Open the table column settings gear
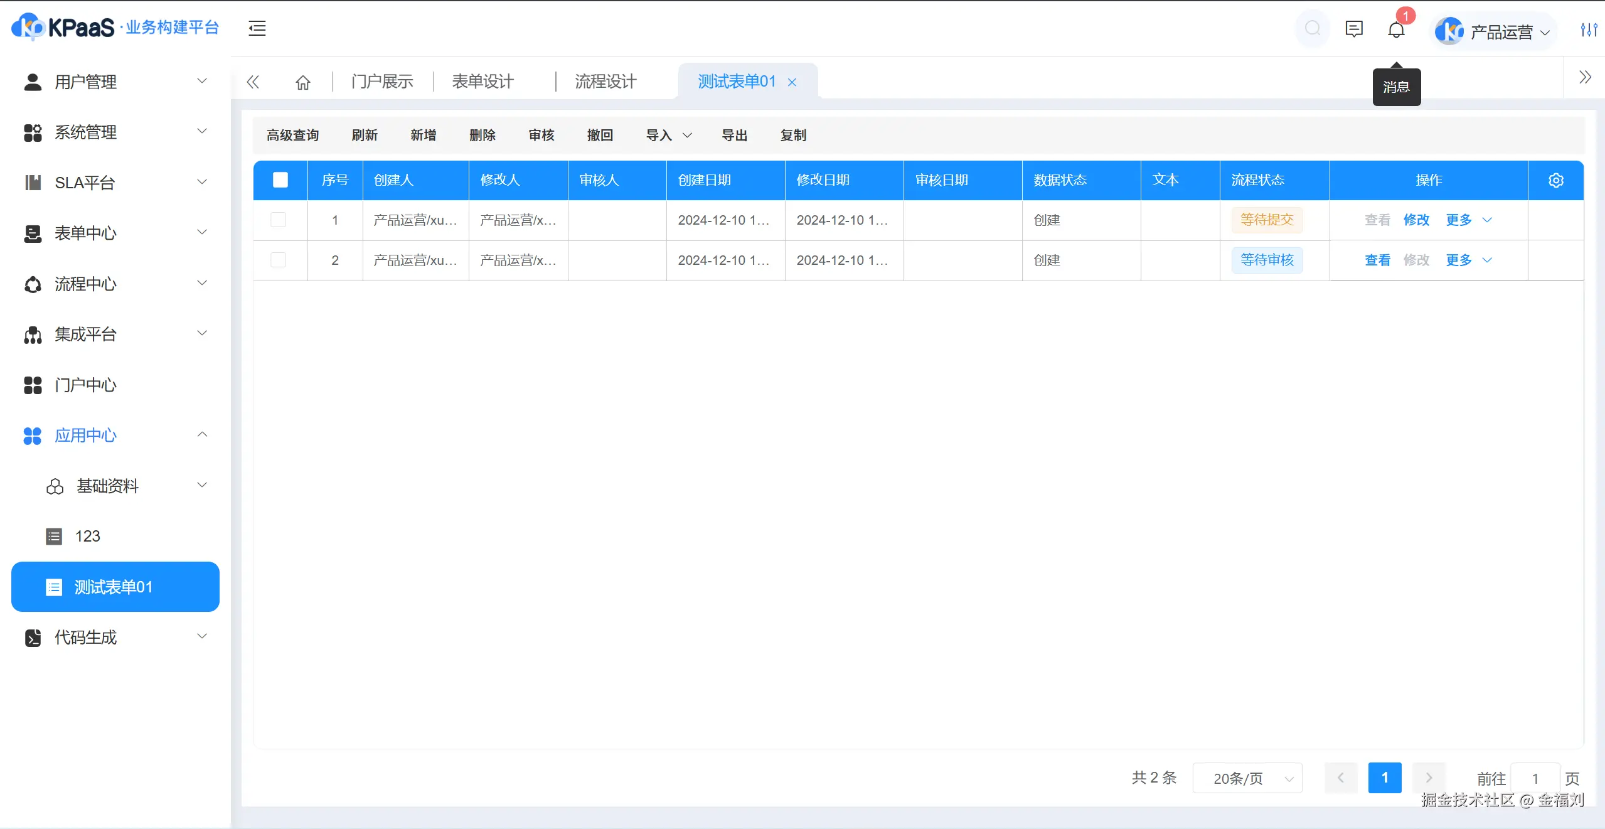This screenshot has width=1605, height=829. [x=1555, y=181]
